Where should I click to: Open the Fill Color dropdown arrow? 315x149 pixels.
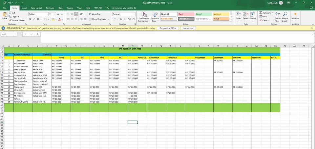coord(56,19)
